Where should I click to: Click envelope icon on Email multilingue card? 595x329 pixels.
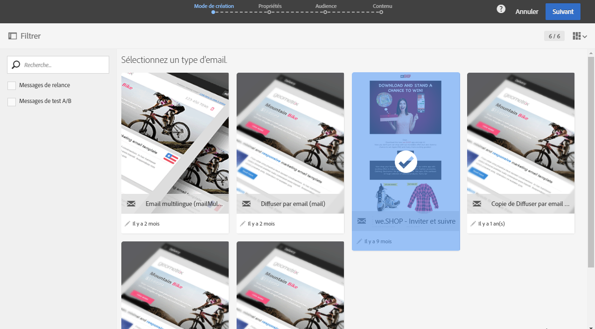coord(131,204)
